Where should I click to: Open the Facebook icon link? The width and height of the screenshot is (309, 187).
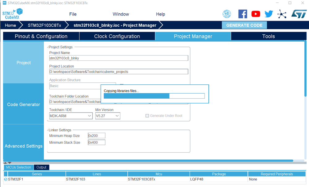242,14
